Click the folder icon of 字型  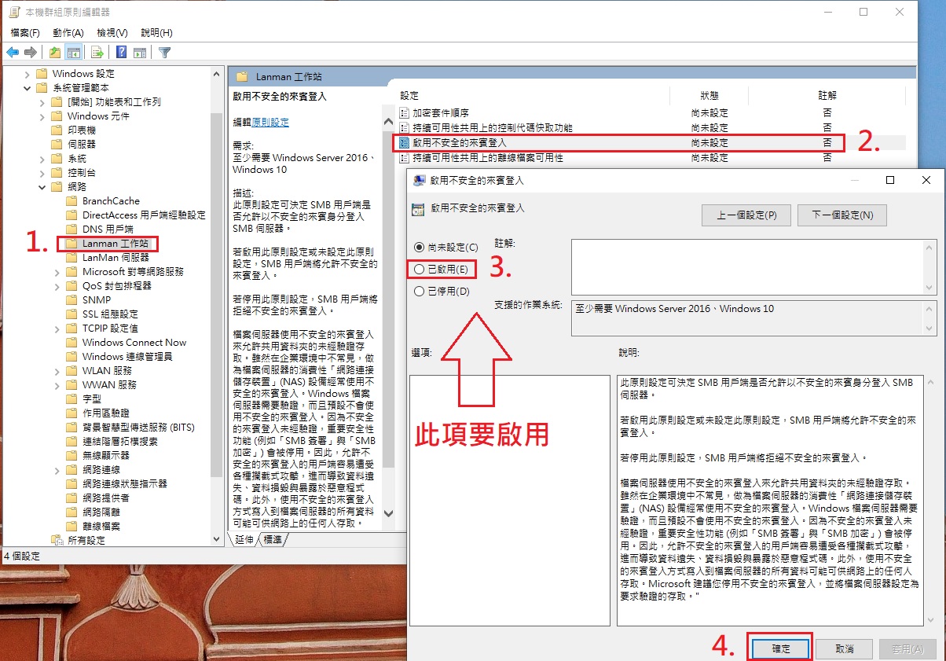click(x=73, y=398)
